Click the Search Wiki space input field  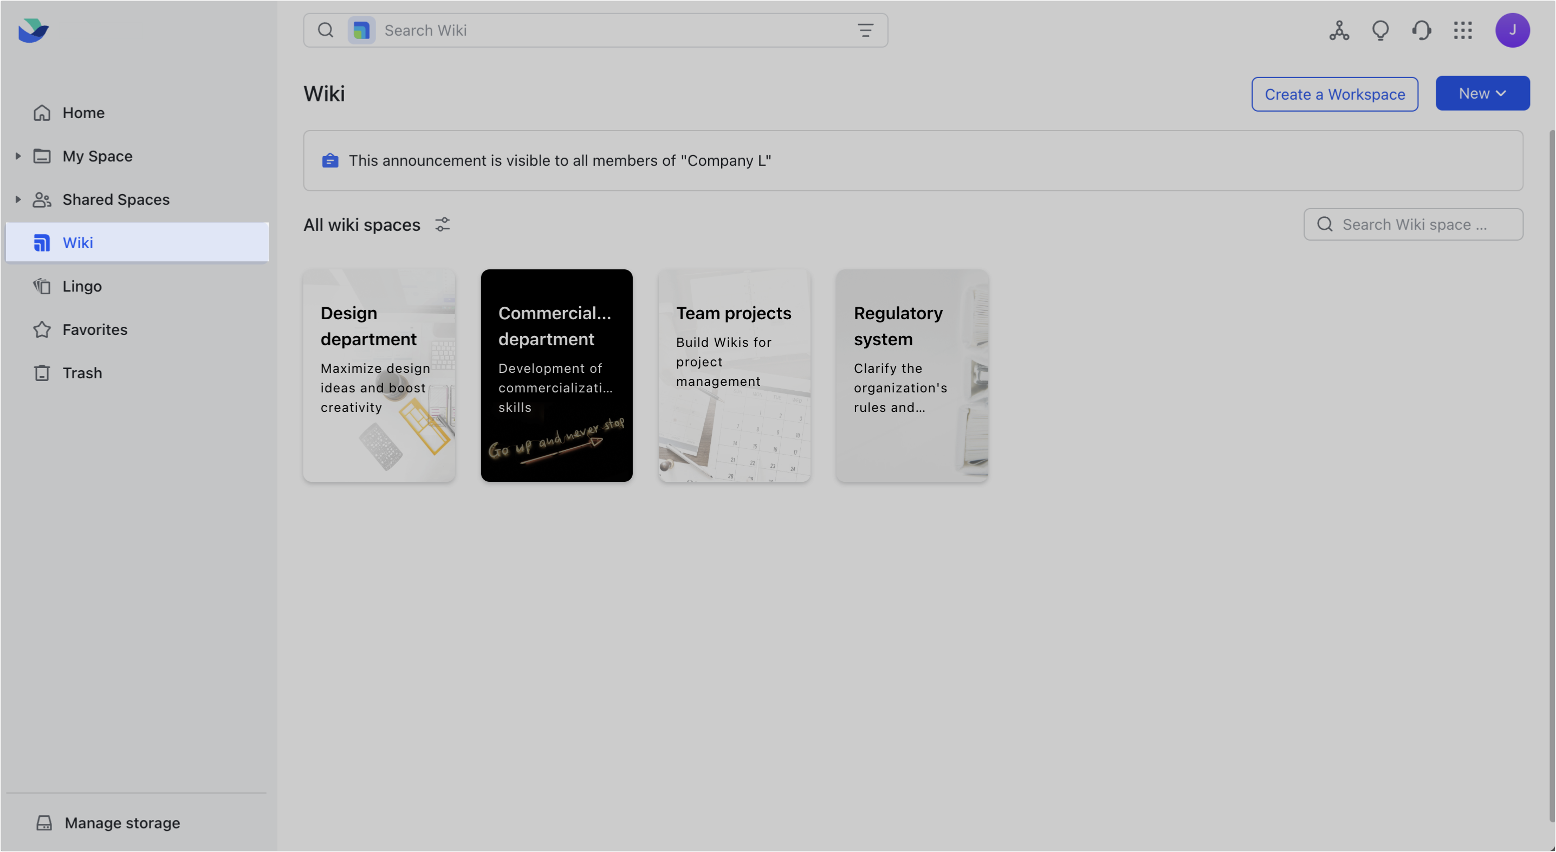1414,224
